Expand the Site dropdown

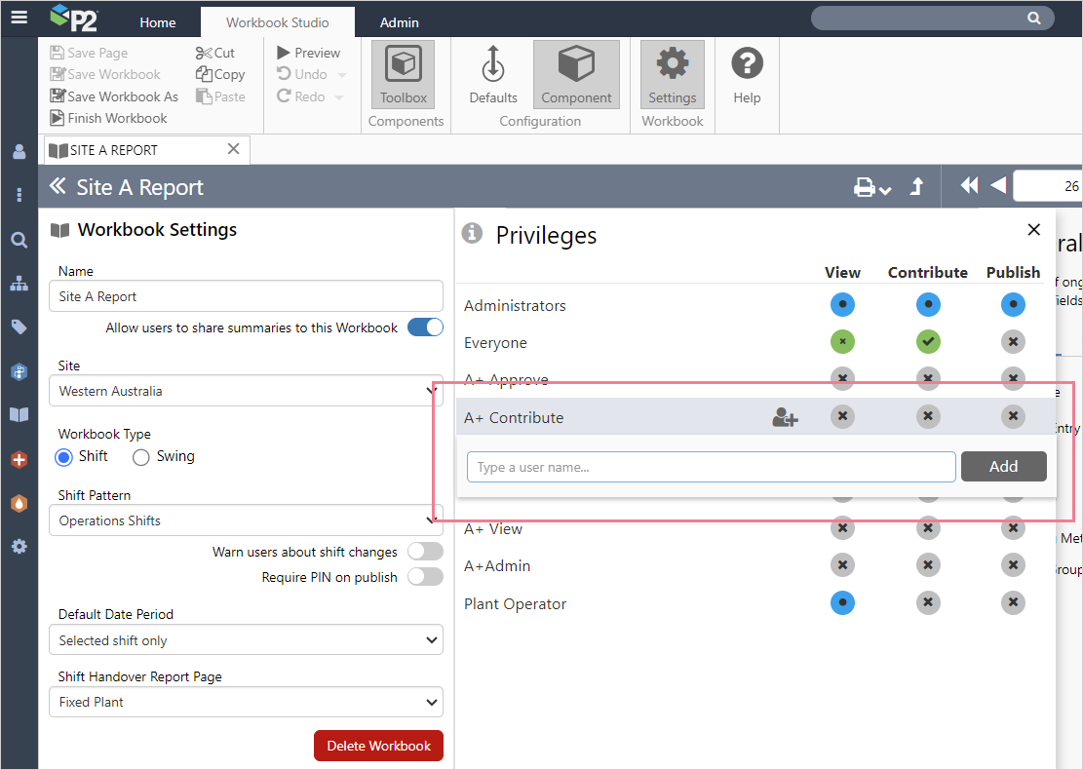pyautogui.click(x=246, y=391)
